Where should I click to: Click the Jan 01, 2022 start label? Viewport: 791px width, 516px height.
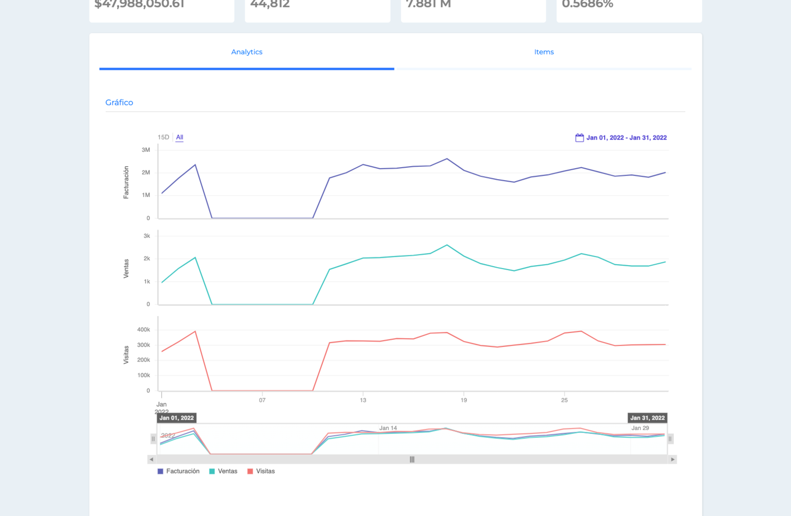176,418
